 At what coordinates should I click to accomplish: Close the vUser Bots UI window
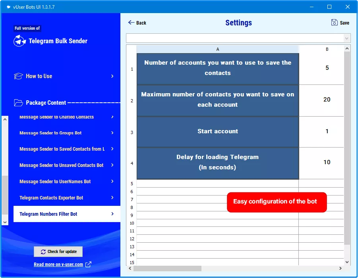point(348,7)
